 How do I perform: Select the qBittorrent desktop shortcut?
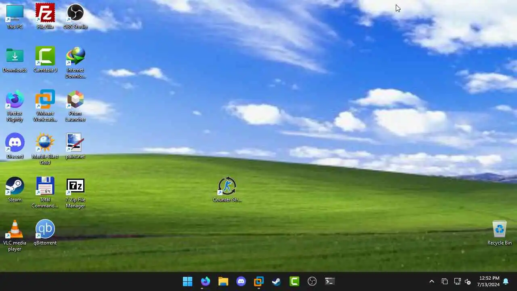tap(45, 233)
